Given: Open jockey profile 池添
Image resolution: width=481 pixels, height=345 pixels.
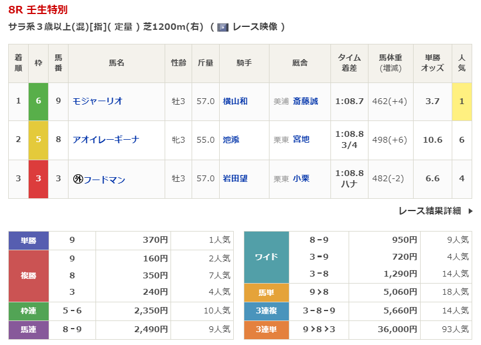Looking at the screenshot, I should tap(231, 140).
